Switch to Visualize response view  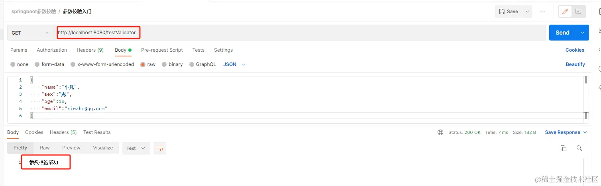click(x=103, y=148)
